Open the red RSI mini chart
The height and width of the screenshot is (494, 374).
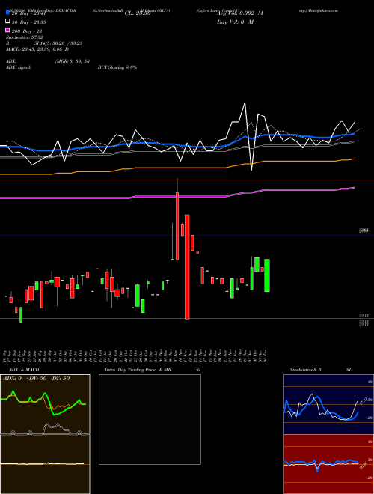[328, 464]
